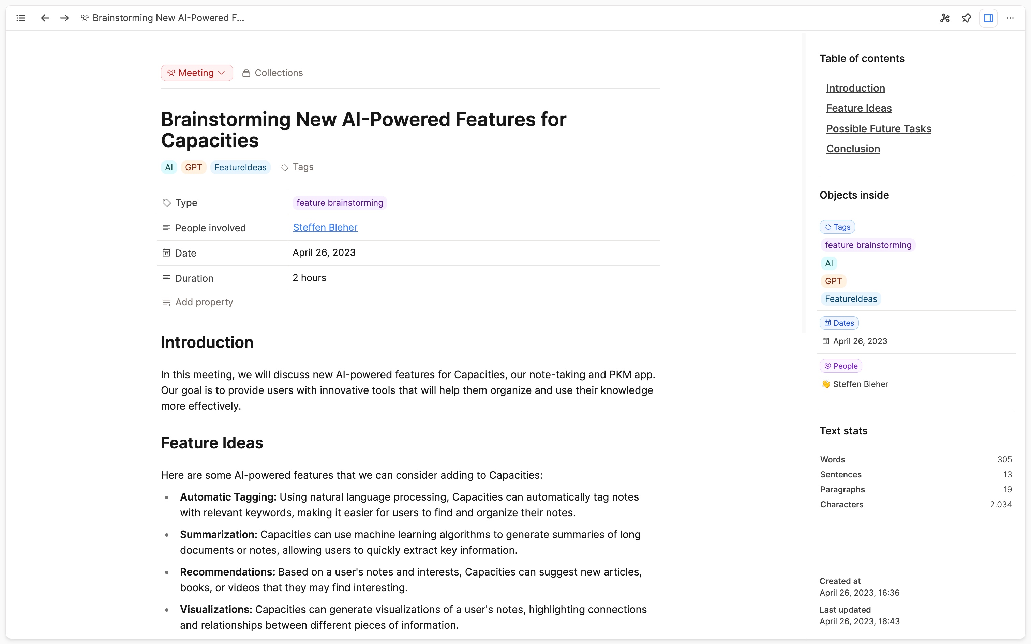The width and height of the screenshot is (1031, 644).
Task: Add Tags next to FeatureIdeas
Action: 297,167
